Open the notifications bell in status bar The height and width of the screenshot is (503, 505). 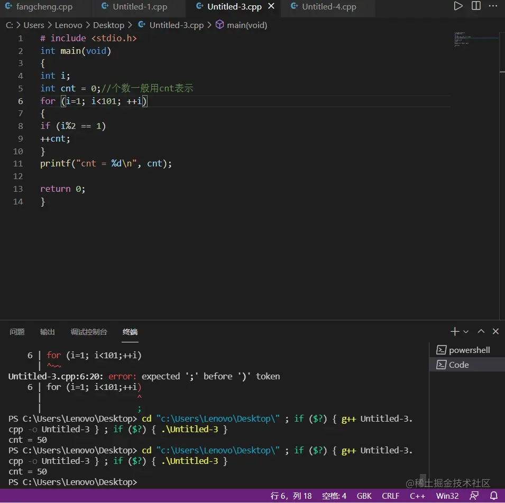point(494,496)
